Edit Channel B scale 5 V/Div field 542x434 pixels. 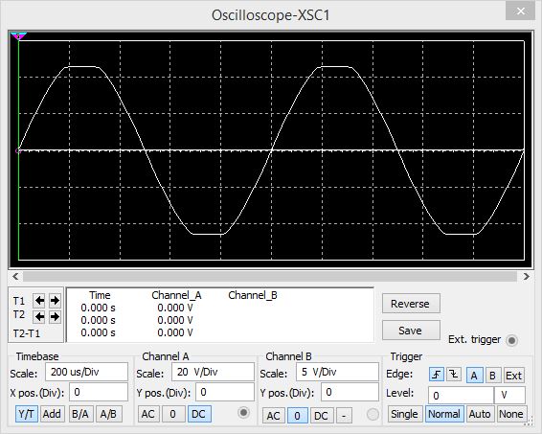point(337,372)
